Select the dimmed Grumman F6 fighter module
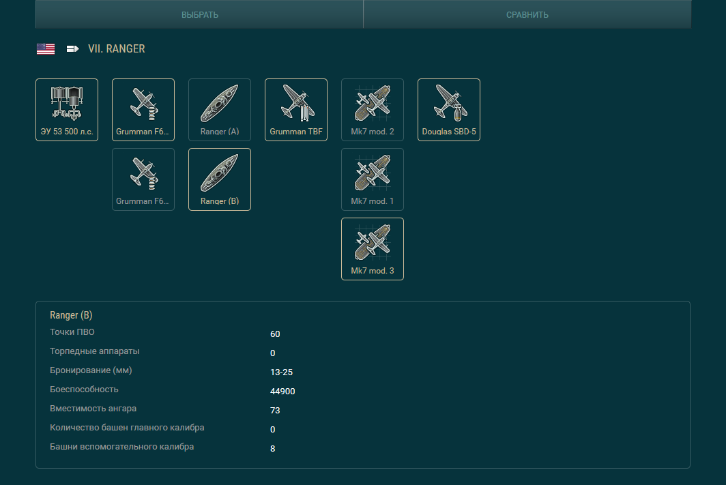Screen dimensions: 726x485 pos(143,179)
